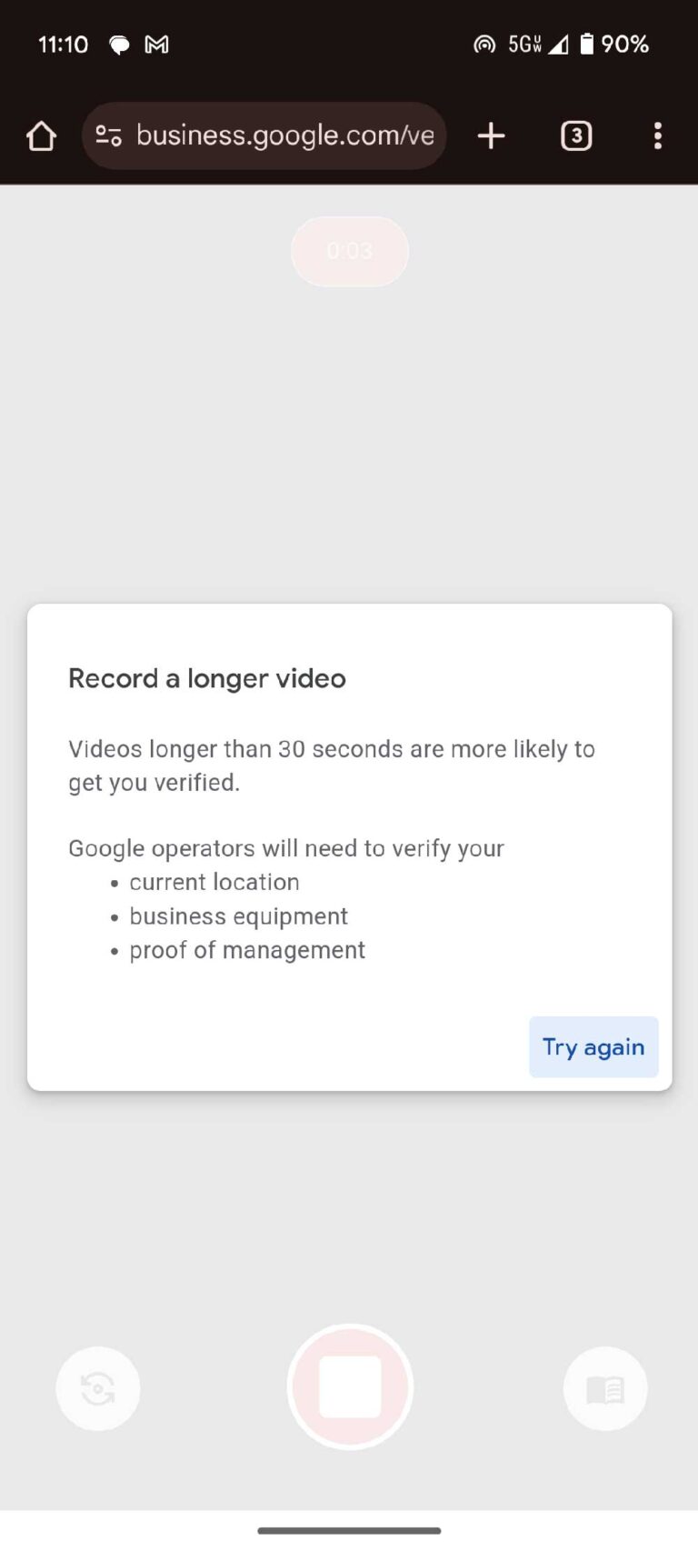Tap the chat bubble notification icon

coord(118,45)
